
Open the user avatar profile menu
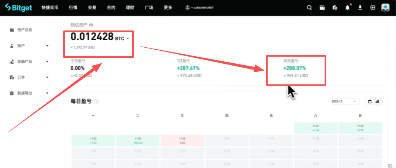[x=385, y=7]
